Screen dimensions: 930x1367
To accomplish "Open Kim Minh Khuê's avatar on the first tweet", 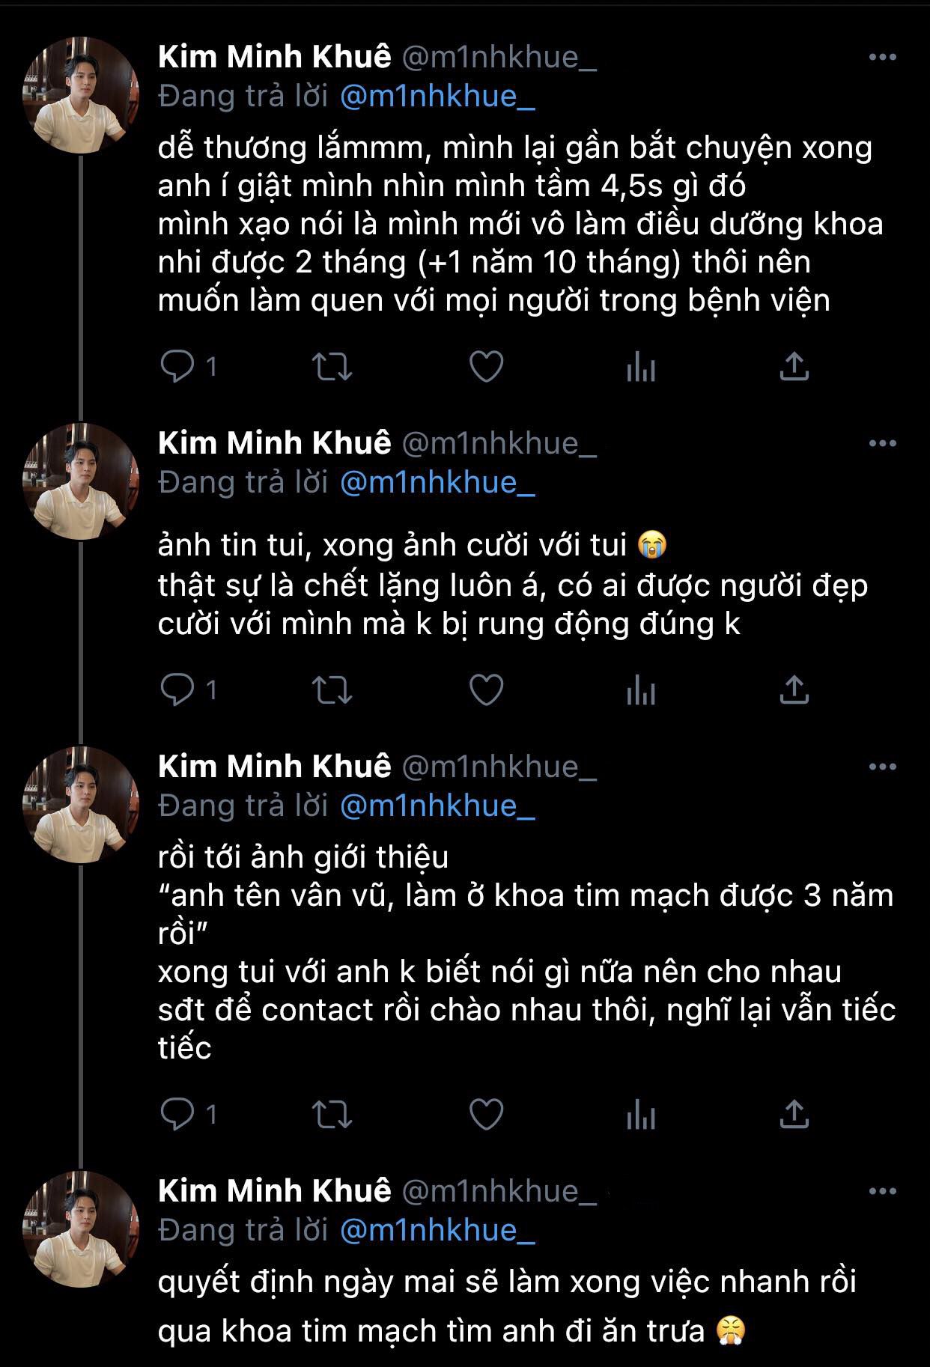I will point(81,95).
